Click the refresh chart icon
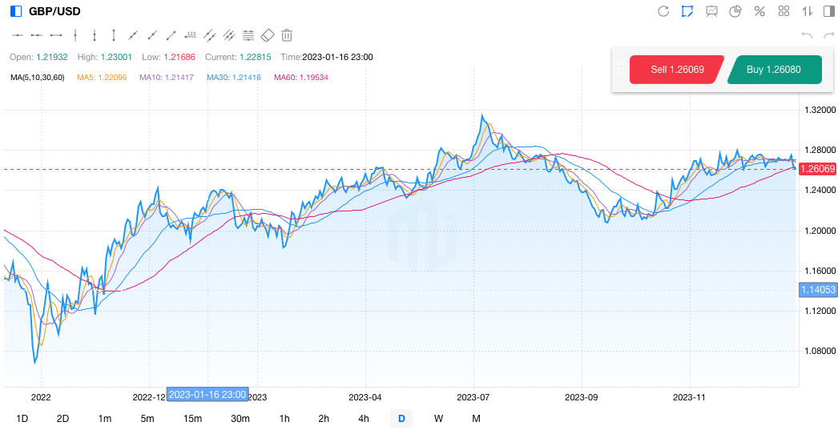838x430 pixels. click(x=663, y=11)
